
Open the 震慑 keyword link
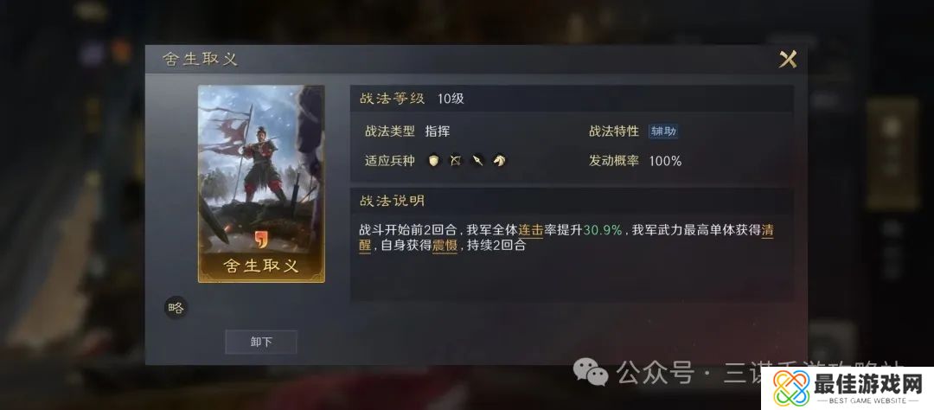445,245
